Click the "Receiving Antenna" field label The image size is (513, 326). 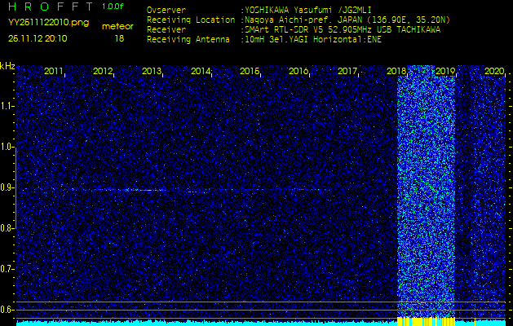tap(188, 40)
